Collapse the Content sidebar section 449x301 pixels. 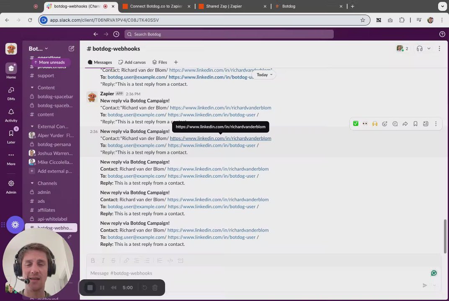tap(32, 87)
